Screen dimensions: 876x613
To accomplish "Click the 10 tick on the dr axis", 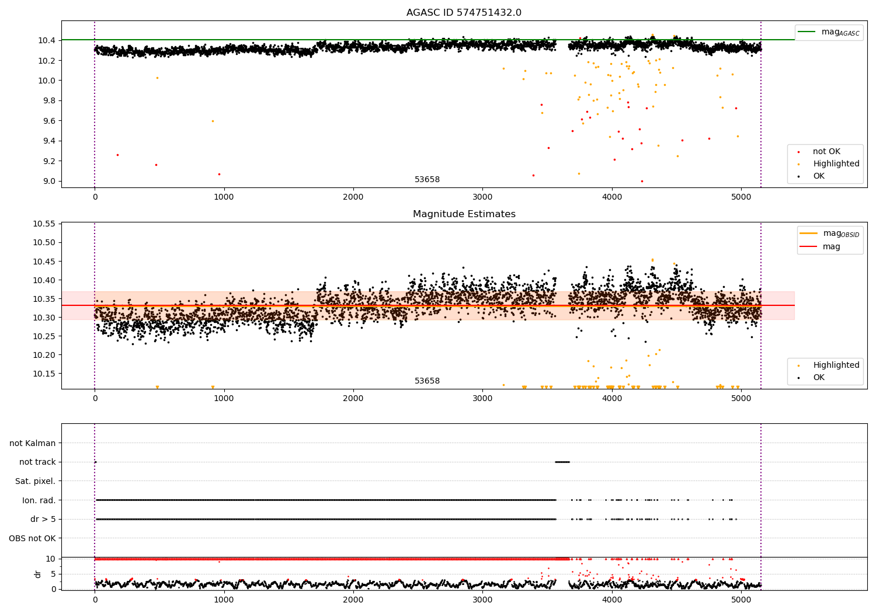I will point(51,559).
